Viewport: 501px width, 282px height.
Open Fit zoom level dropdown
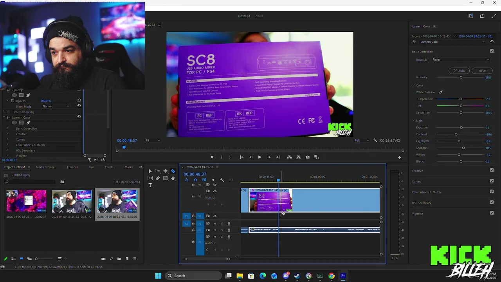(153, 140)
